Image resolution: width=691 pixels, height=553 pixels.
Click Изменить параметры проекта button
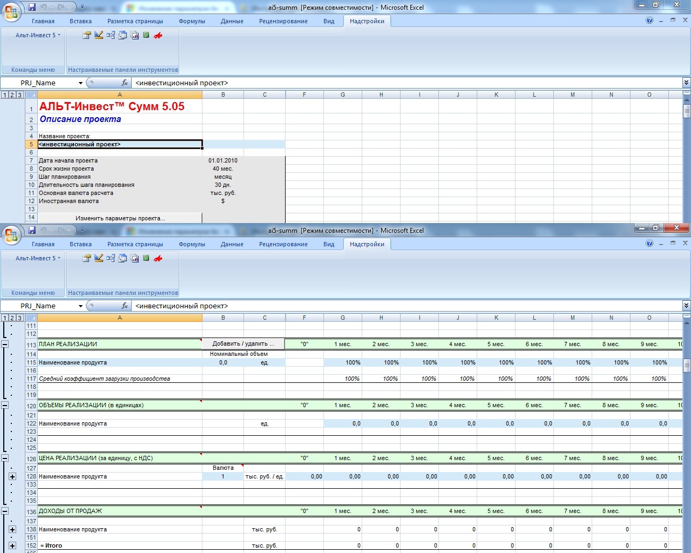click(x=120, y=218)
